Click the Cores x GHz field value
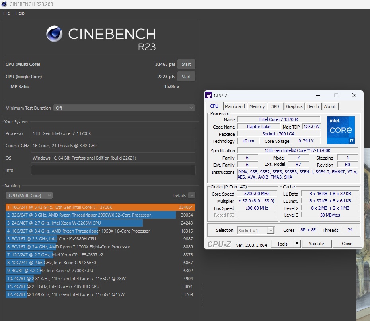The image size is (370, 321). (113, 146)
